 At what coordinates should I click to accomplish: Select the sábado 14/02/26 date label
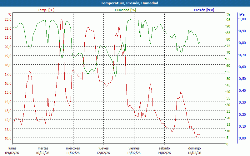point(164,150)
